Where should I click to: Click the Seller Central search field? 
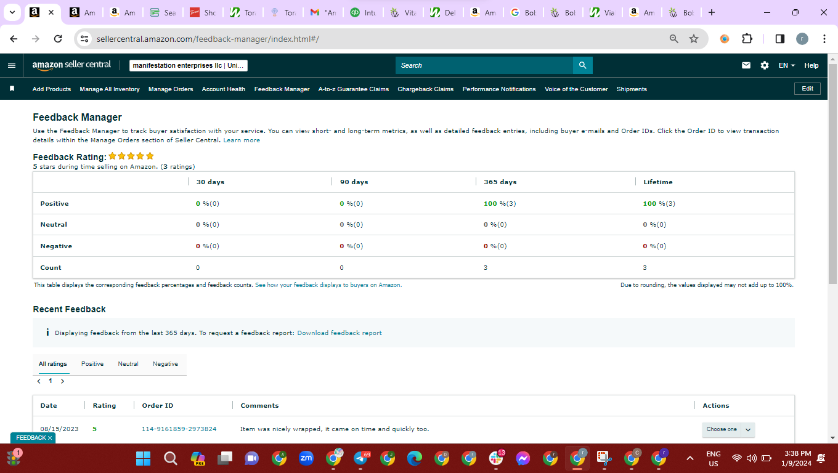[484, 65]
